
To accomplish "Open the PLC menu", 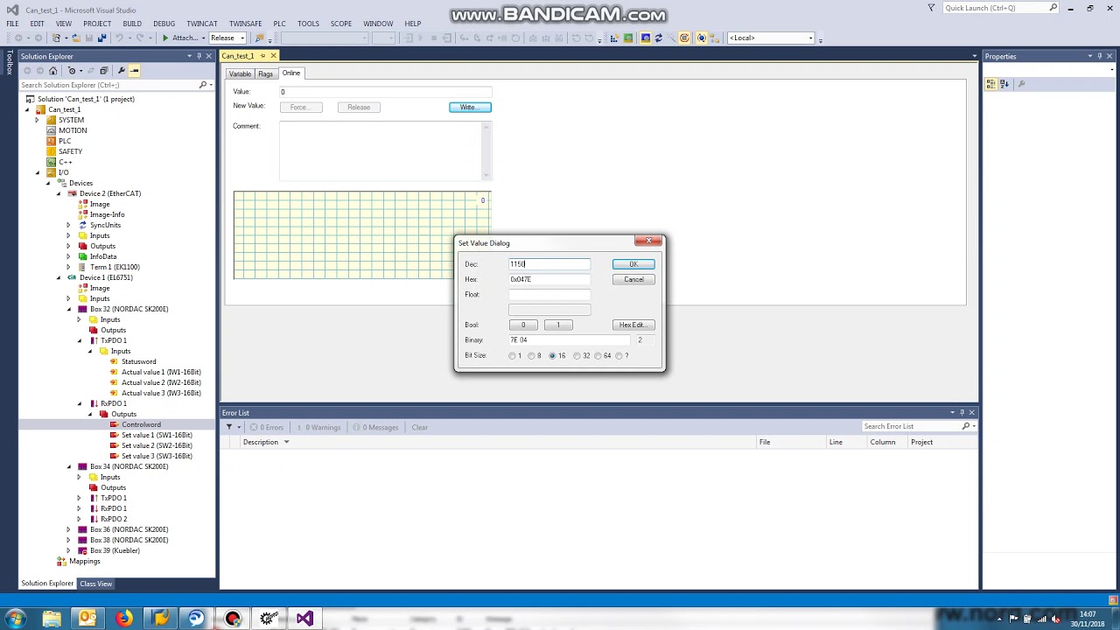I will pyautogui.click(x=279, y=24).
